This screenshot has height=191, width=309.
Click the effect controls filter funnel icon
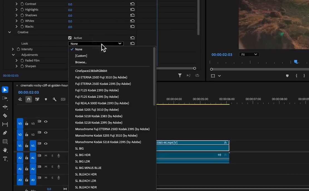pos(180,75)
